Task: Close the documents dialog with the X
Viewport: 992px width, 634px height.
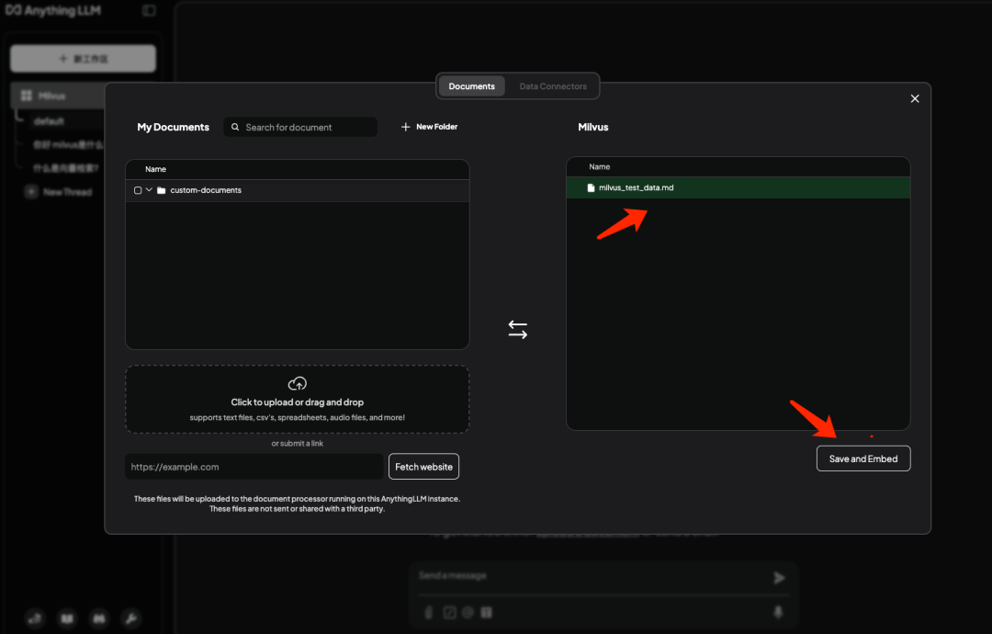Action: click(x=915, y=98)
